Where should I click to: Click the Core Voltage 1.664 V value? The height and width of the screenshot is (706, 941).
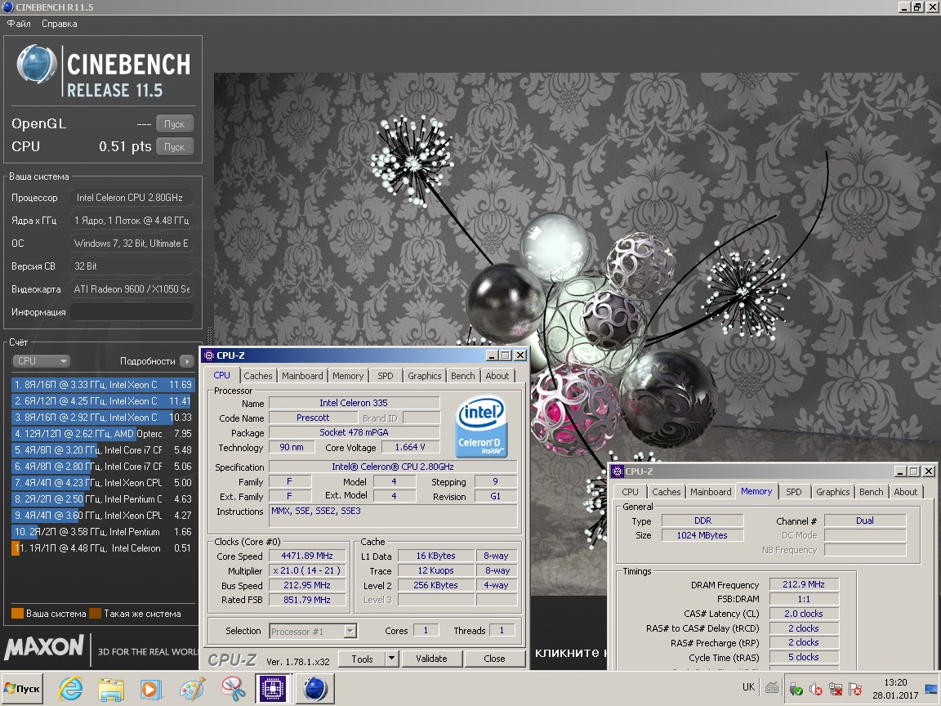click(x=410, y=447)
